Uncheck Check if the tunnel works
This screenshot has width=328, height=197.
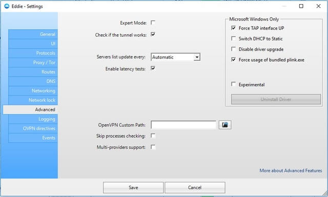tap(153, 34)
